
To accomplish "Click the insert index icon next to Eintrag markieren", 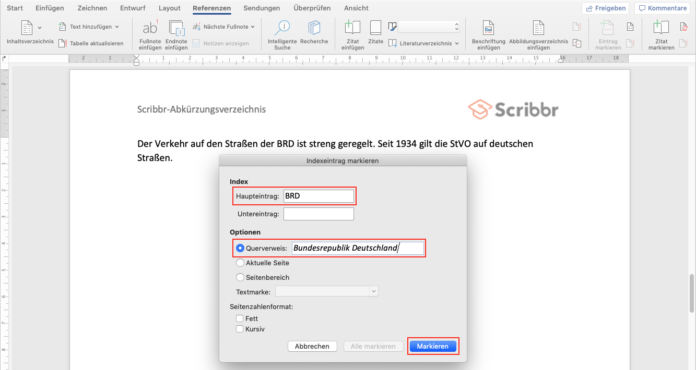I will pyautogui.click(x=630, y=27).
